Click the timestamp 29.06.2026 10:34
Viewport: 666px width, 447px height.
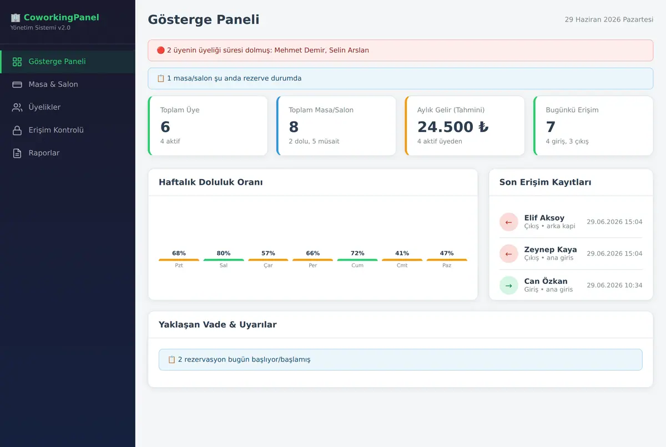(614, 285)
